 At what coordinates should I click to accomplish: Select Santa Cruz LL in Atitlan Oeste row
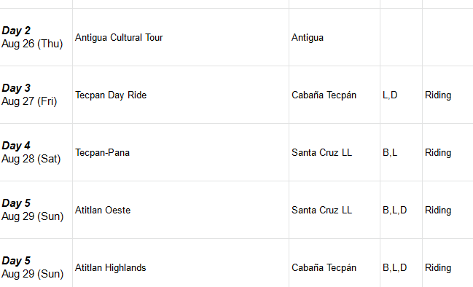click(x=335, y=210)
